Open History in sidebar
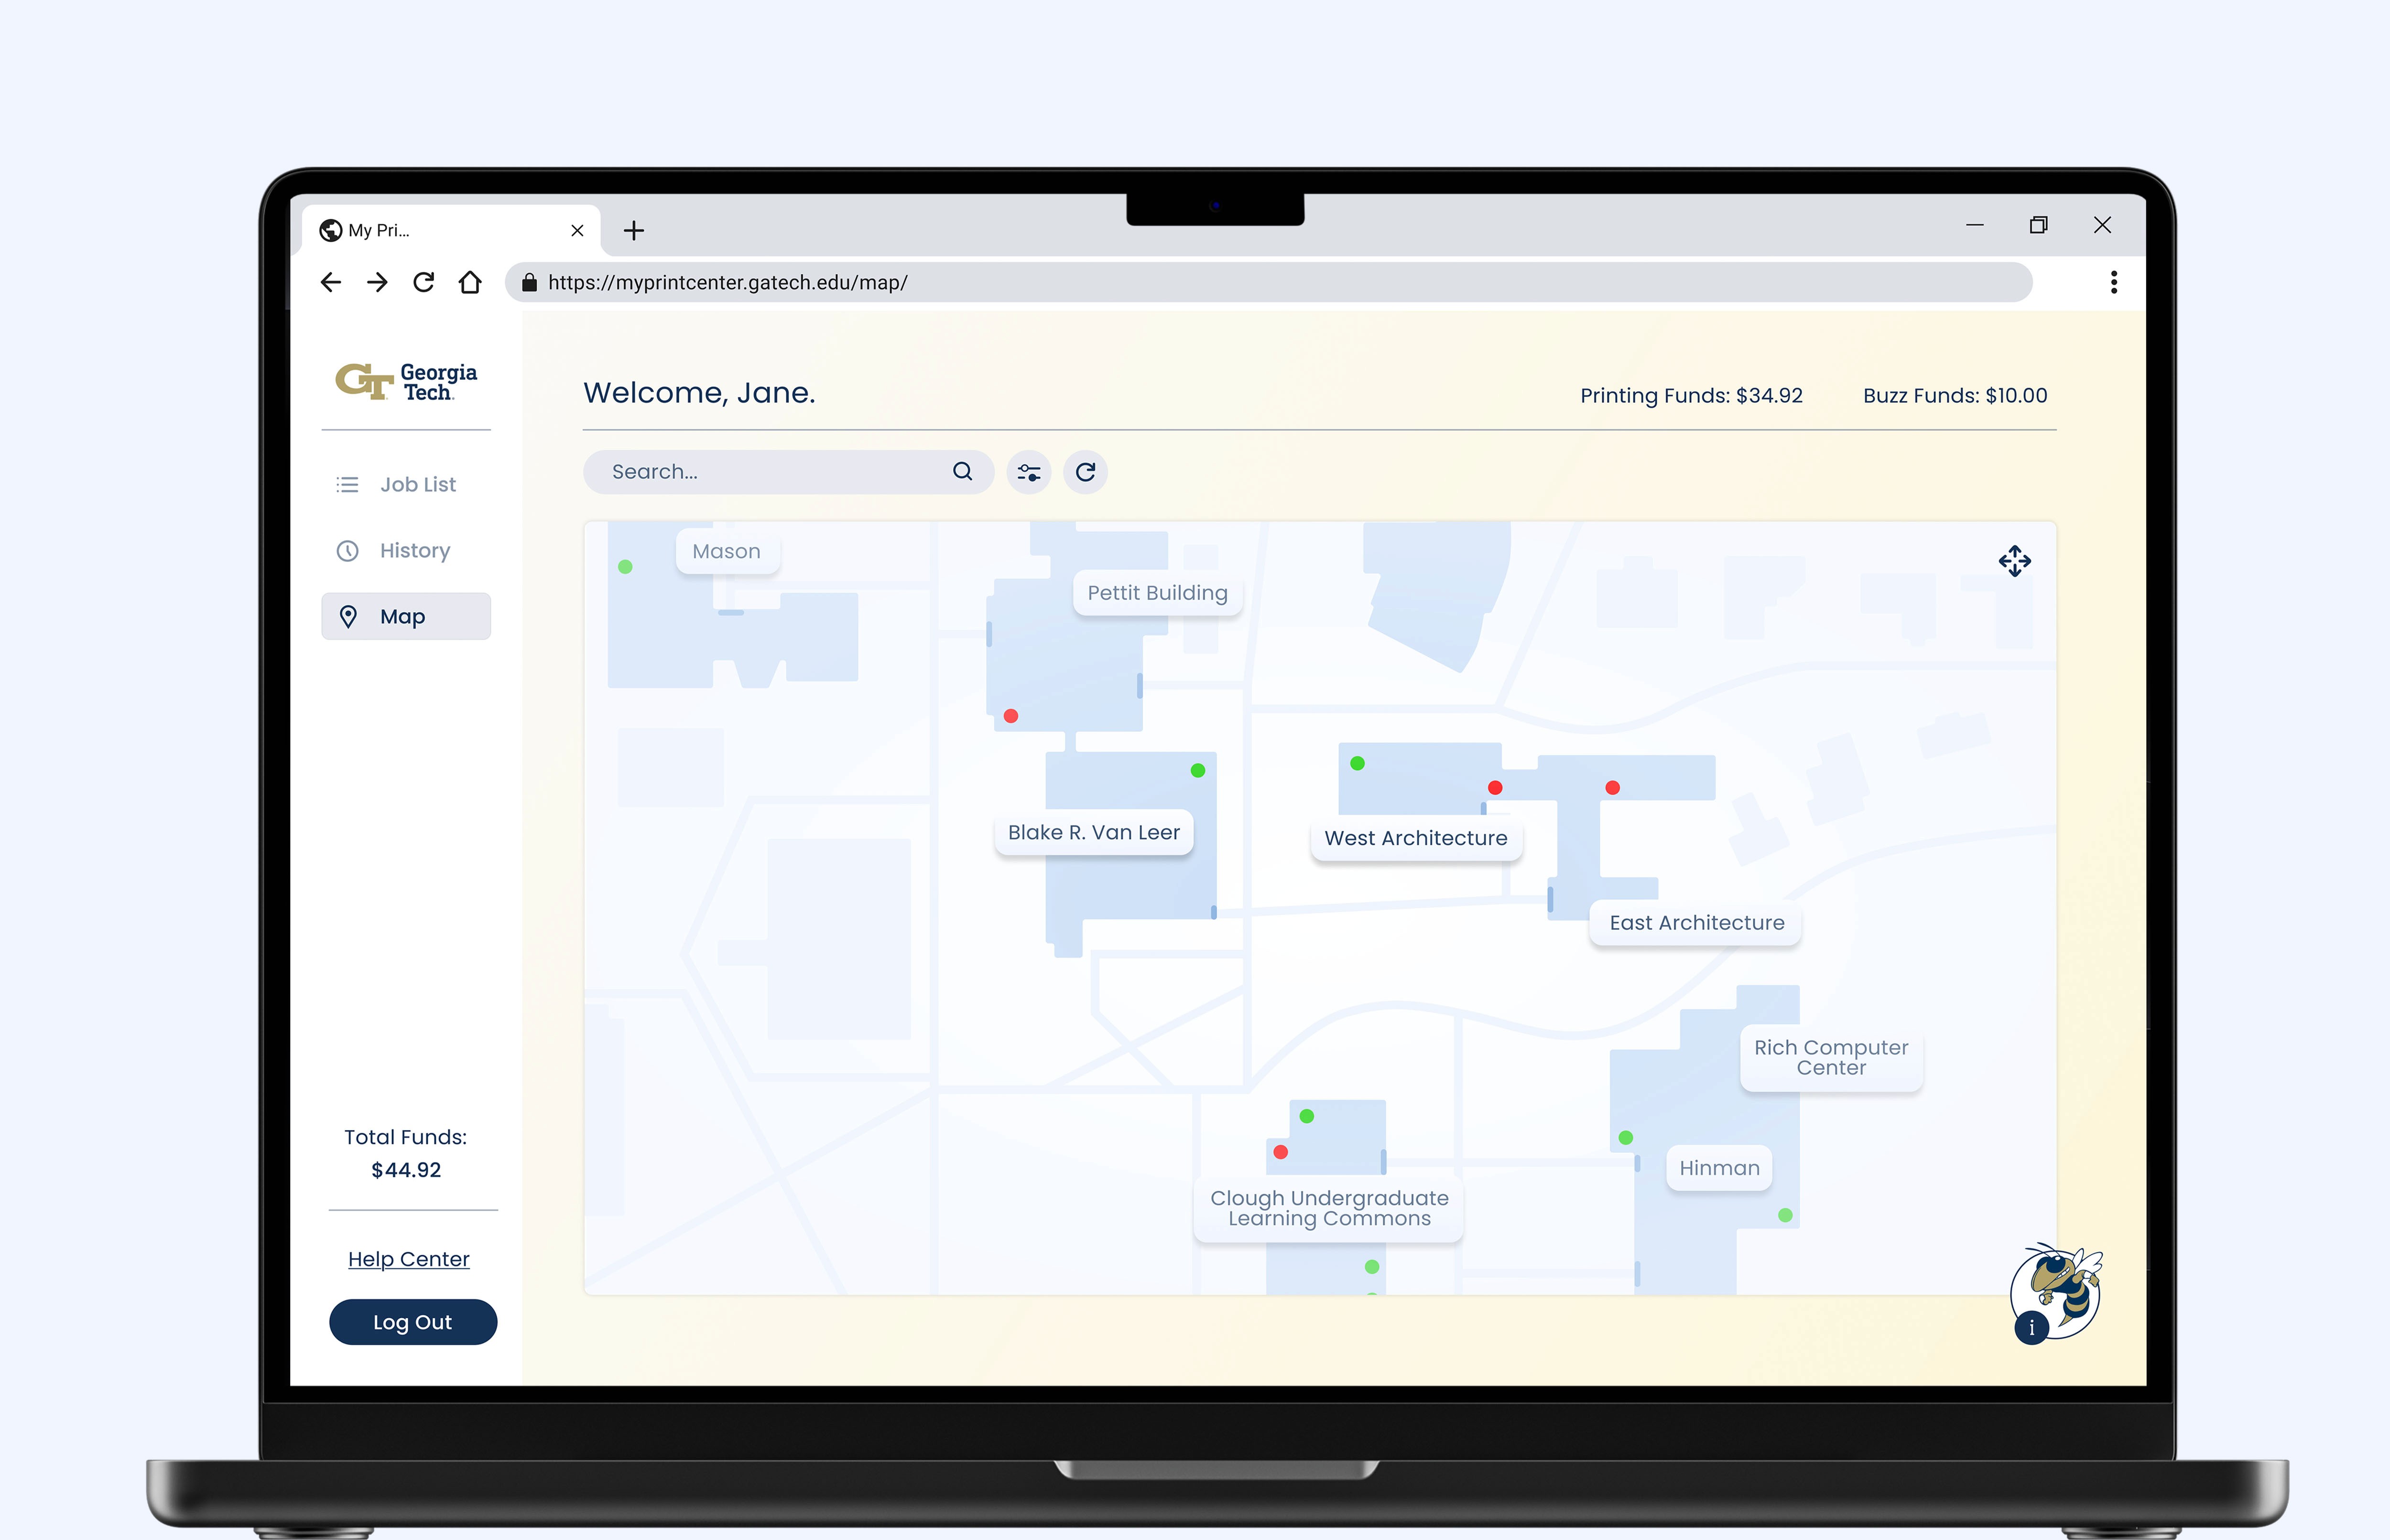The height and width of the screenshot is (1540, 2390). coord(414,551)
